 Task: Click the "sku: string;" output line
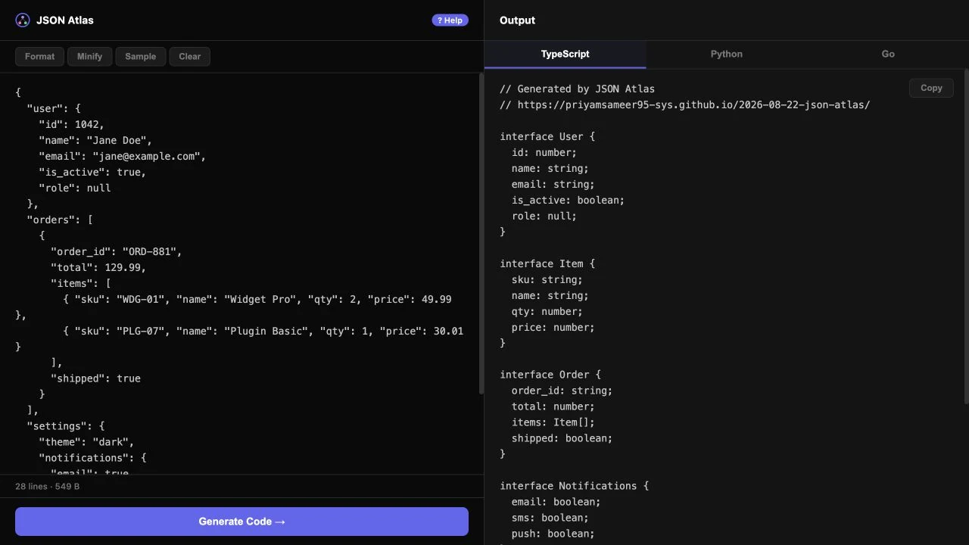(547, 279)
